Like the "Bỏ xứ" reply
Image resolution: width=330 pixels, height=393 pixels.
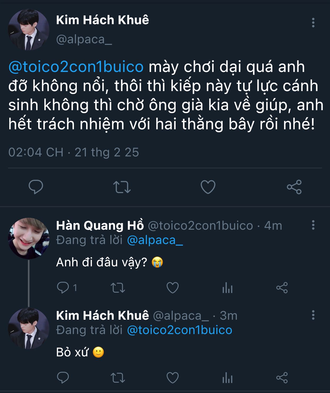coord(172,378)
